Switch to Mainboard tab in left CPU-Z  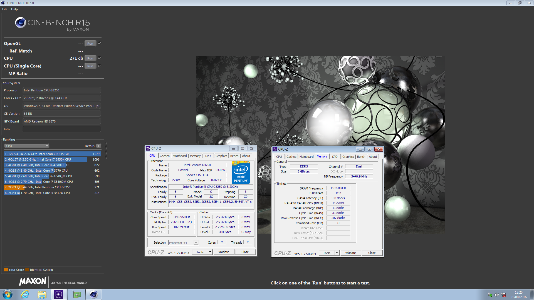click(180, 156)
